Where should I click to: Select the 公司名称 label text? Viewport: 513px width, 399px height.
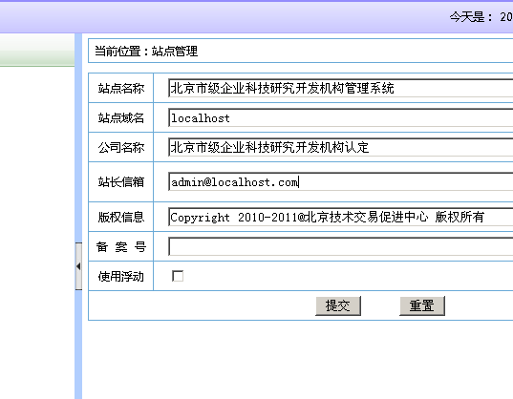pyautogui.click(x=121, y=147)
